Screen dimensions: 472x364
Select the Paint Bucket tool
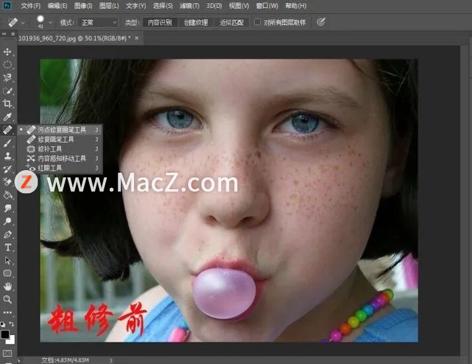(x=7, y=195)
